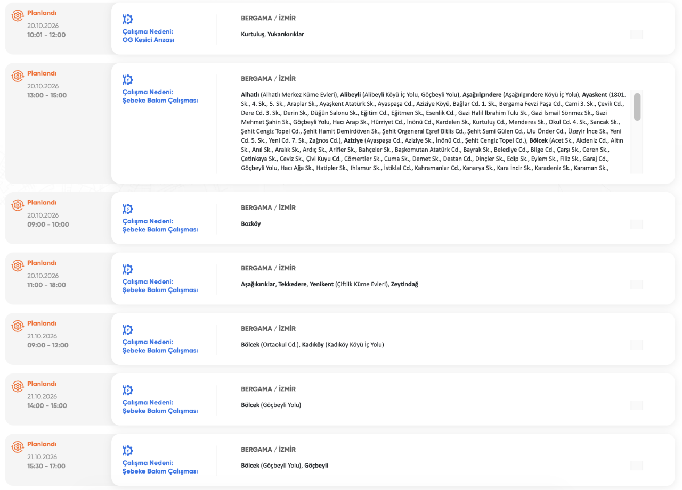Image resolution: width=682 pixels, height=490 pixels.
Task: Click 'Aşağıkırıklar' in the outage list
Action: click(x=258, y=284)
